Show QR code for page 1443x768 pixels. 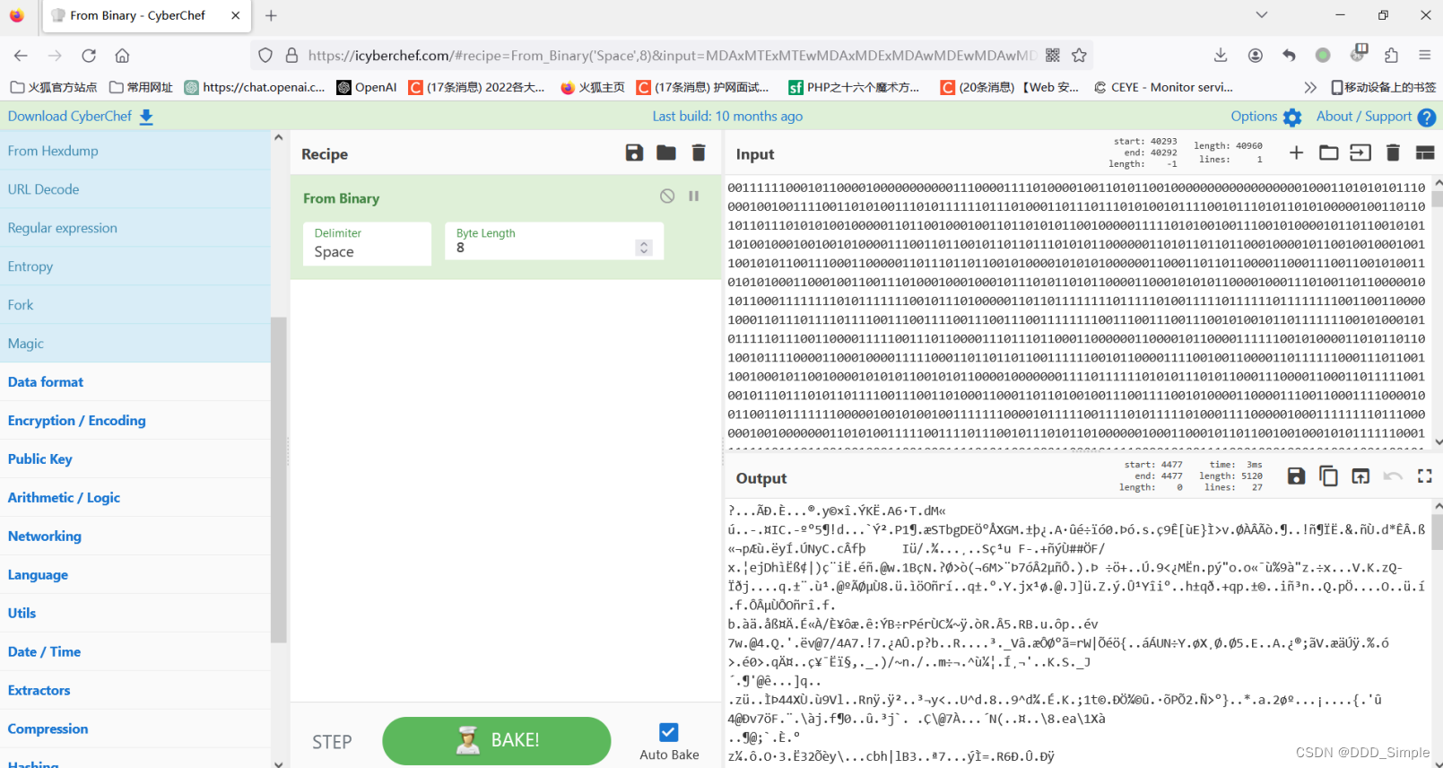click(1052, 56)
